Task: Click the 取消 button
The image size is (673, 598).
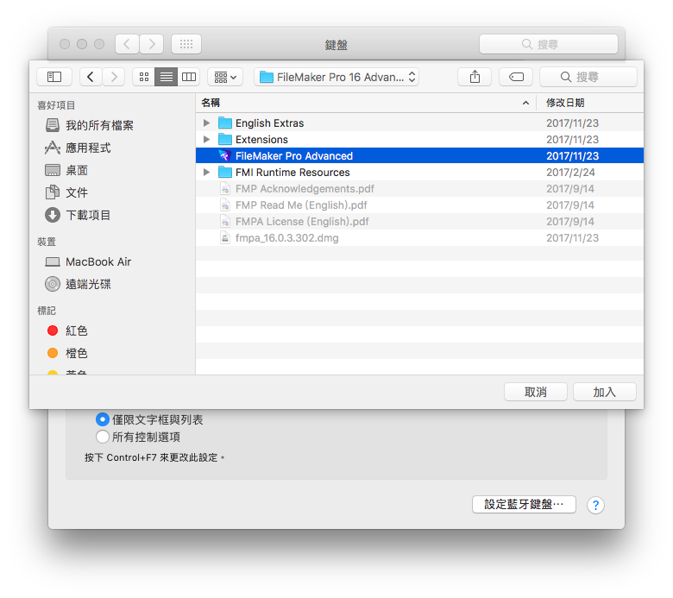Action: pyautogui.click(x=535, y=392)
